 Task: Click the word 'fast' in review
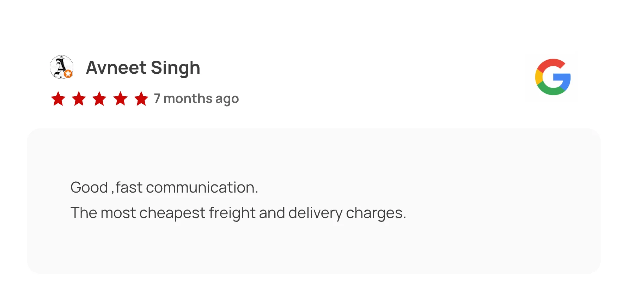(x=129, y=187)
